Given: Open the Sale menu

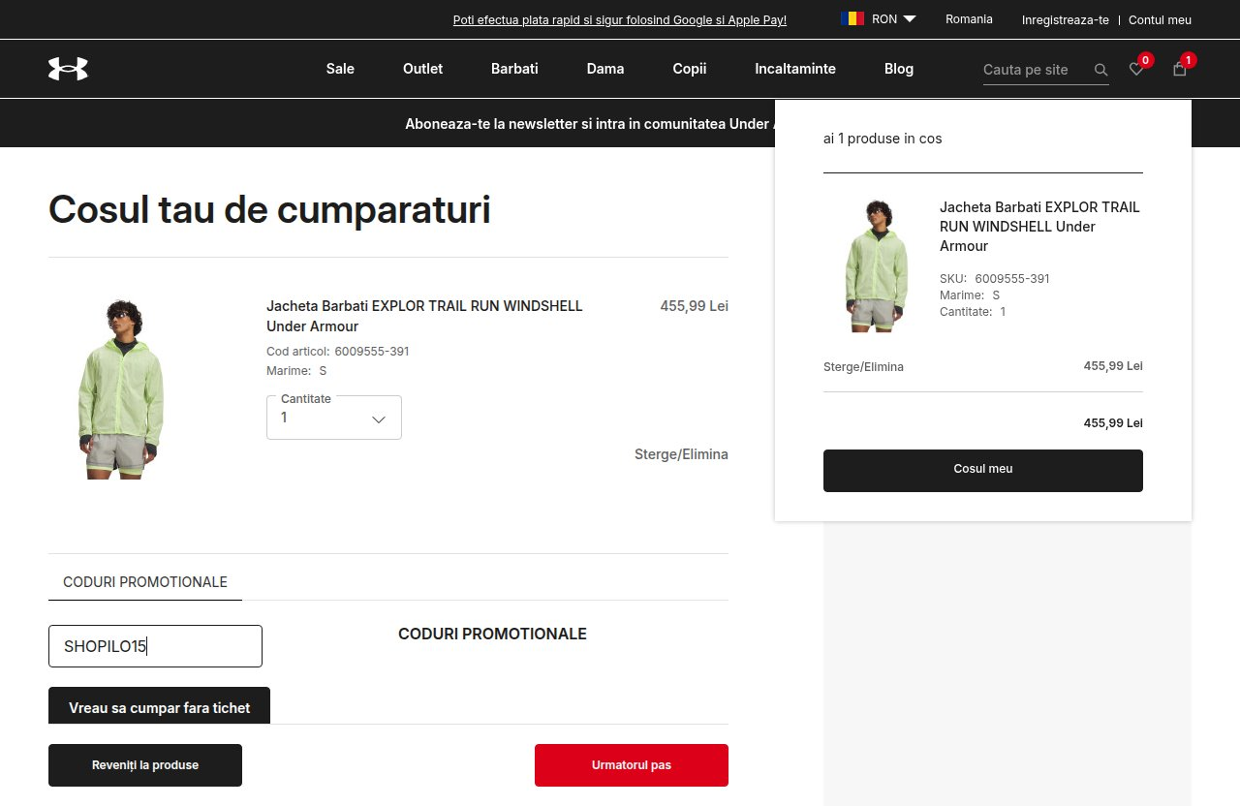Looking at the screenshot, I should tap(340, 69).
